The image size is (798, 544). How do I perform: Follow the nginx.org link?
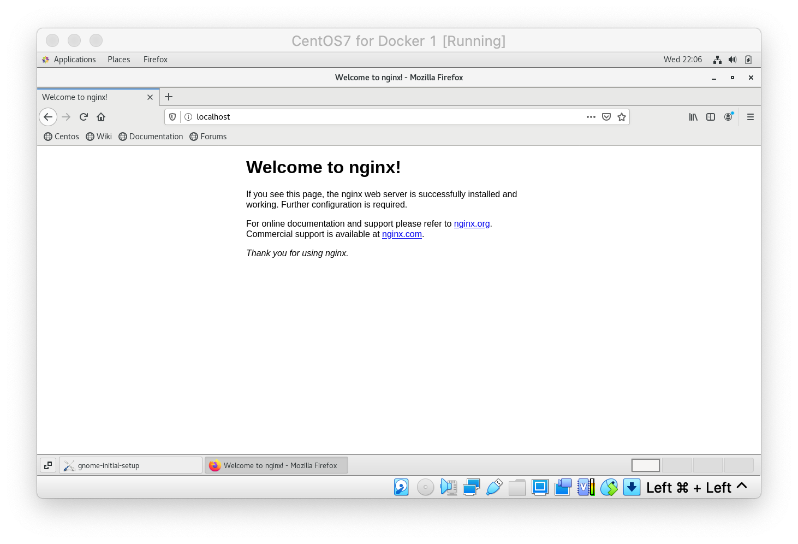pyautogui.click(x=472, y=223)
